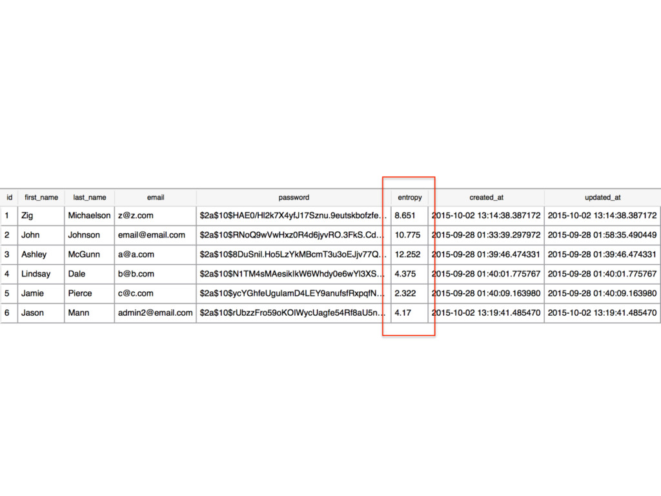Viewport: 661px width, 496px height.
Task: Click entropy value 4.17
Action: (410, 313)
